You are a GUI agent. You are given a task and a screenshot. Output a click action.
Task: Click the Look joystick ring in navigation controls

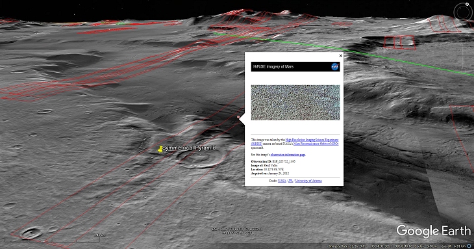(463, 13)
